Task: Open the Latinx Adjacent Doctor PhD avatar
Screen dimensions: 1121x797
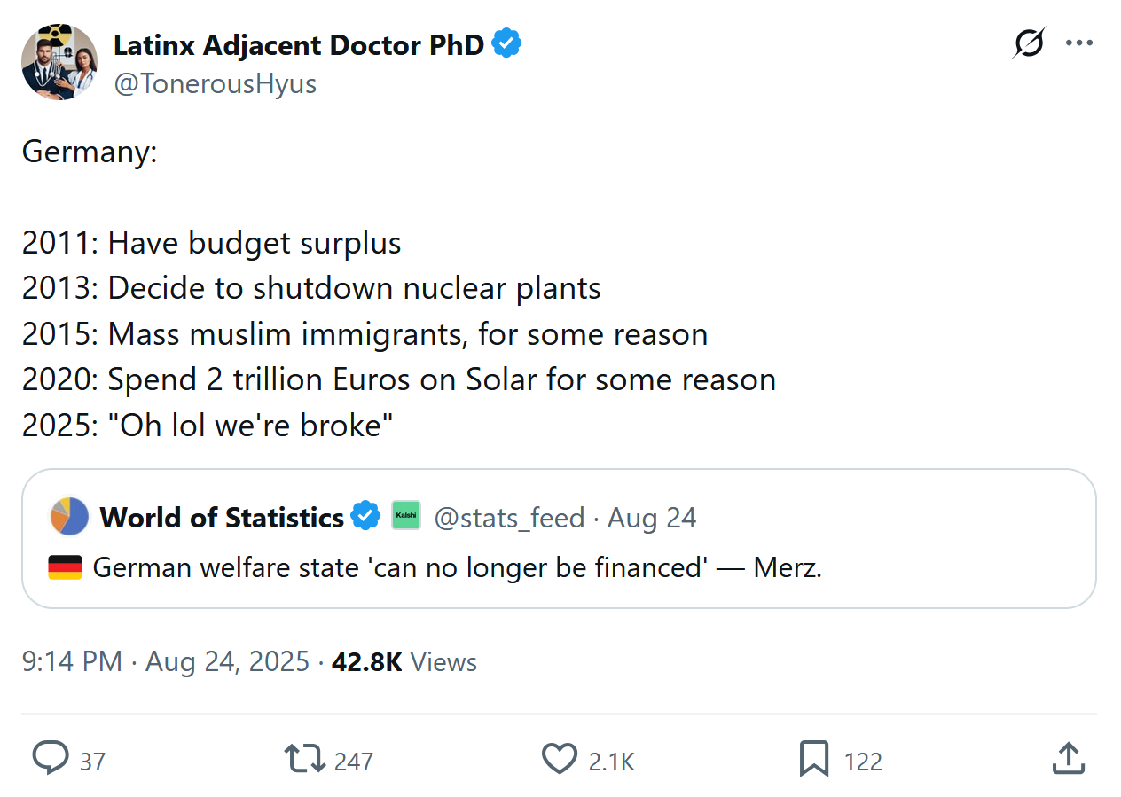Action: [59, 62]
